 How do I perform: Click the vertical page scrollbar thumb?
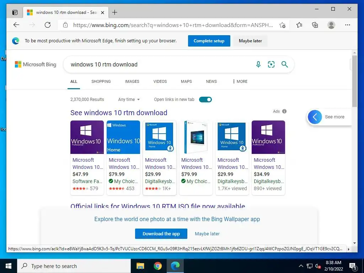tap(354, 81)
